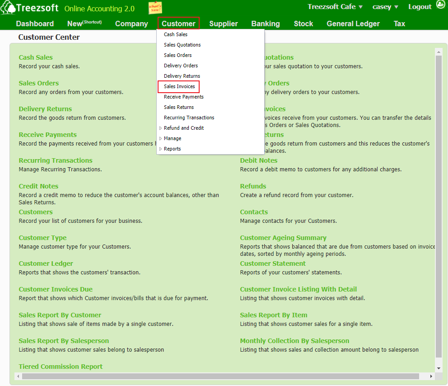This screenshot has height=386, width=448.
Task: Open the Monthly Collection By Salesperson link
Action: pyautogui.click(x=294, y=341)
